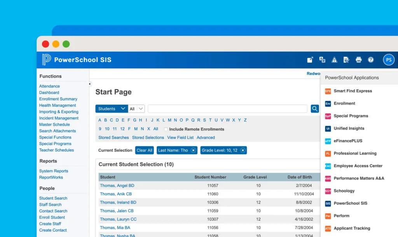Open Contact Search under People

(x=53, y=211)
